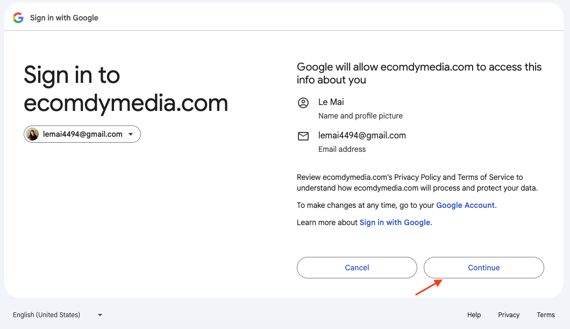Click the 'Name and profile picture' label
Viewport: 570px width, 329px height.
coord(360,116)
